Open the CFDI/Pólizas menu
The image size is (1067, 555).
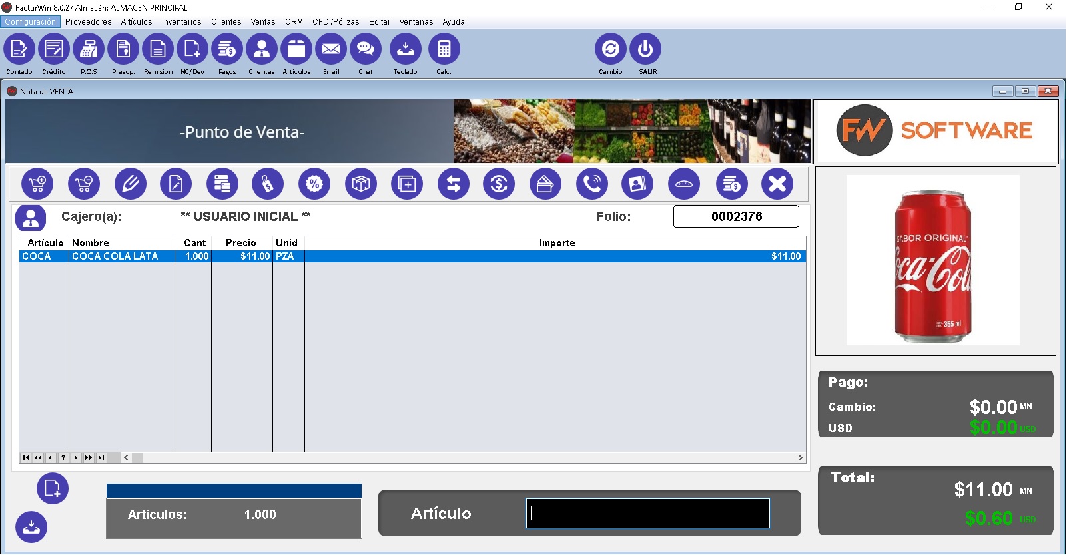click(336, 22)
